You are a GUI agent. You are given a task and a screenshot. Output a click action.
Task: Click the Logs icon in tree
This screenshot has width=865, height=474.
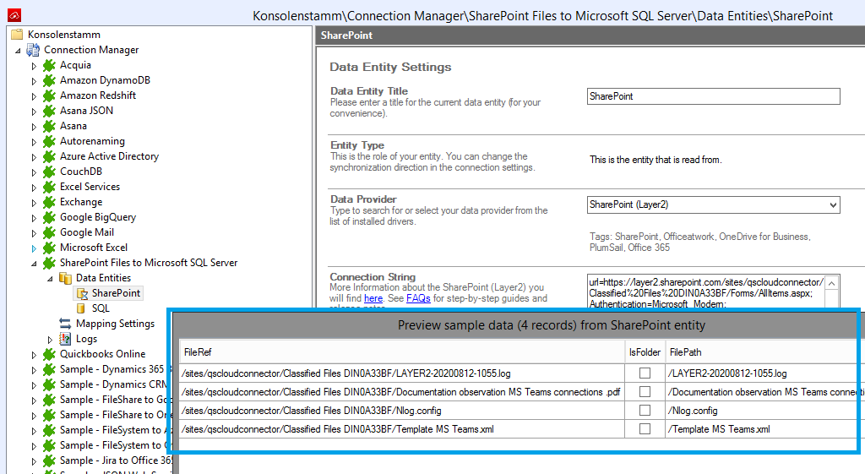pyautogui.click(x=65, y=339)
